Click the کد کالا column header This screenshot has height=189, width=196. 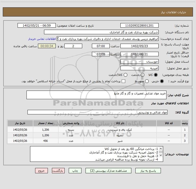coord(169,123)
